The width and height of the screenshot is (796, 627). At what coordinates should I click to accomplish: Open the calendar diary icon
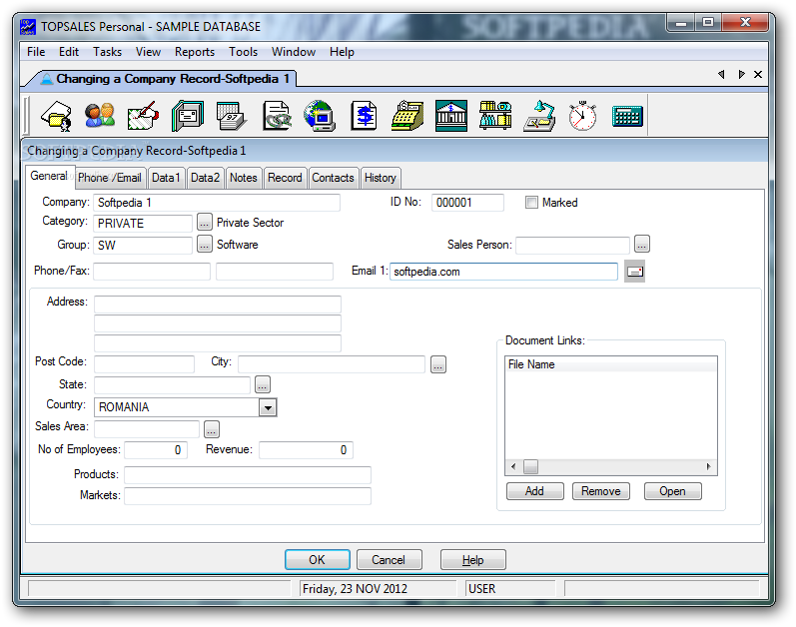(x=231, y=116)
